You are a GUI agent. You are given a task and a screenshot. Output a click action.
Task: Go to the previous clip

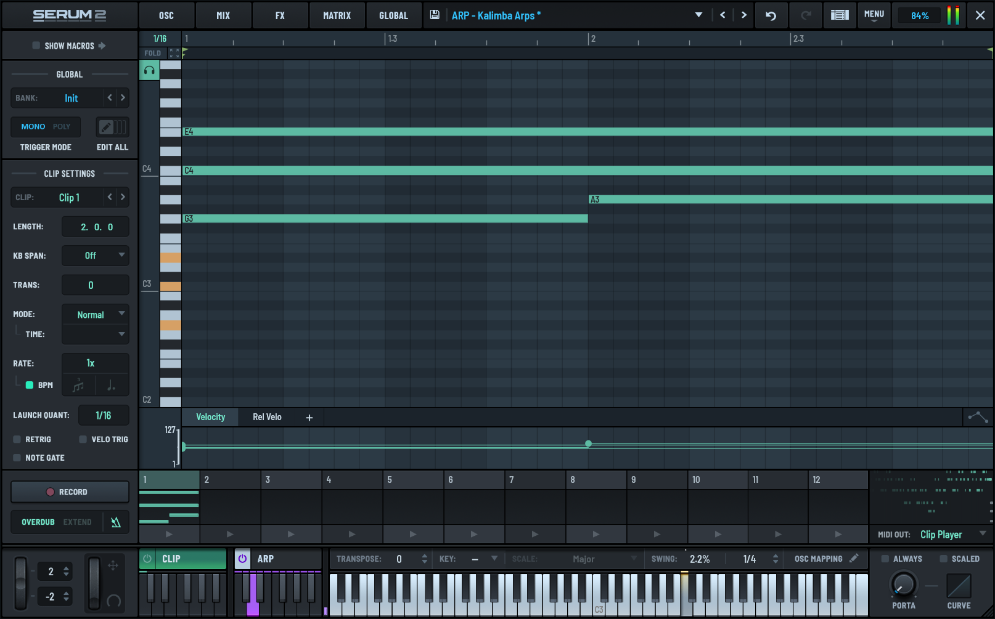coord(110,197)
